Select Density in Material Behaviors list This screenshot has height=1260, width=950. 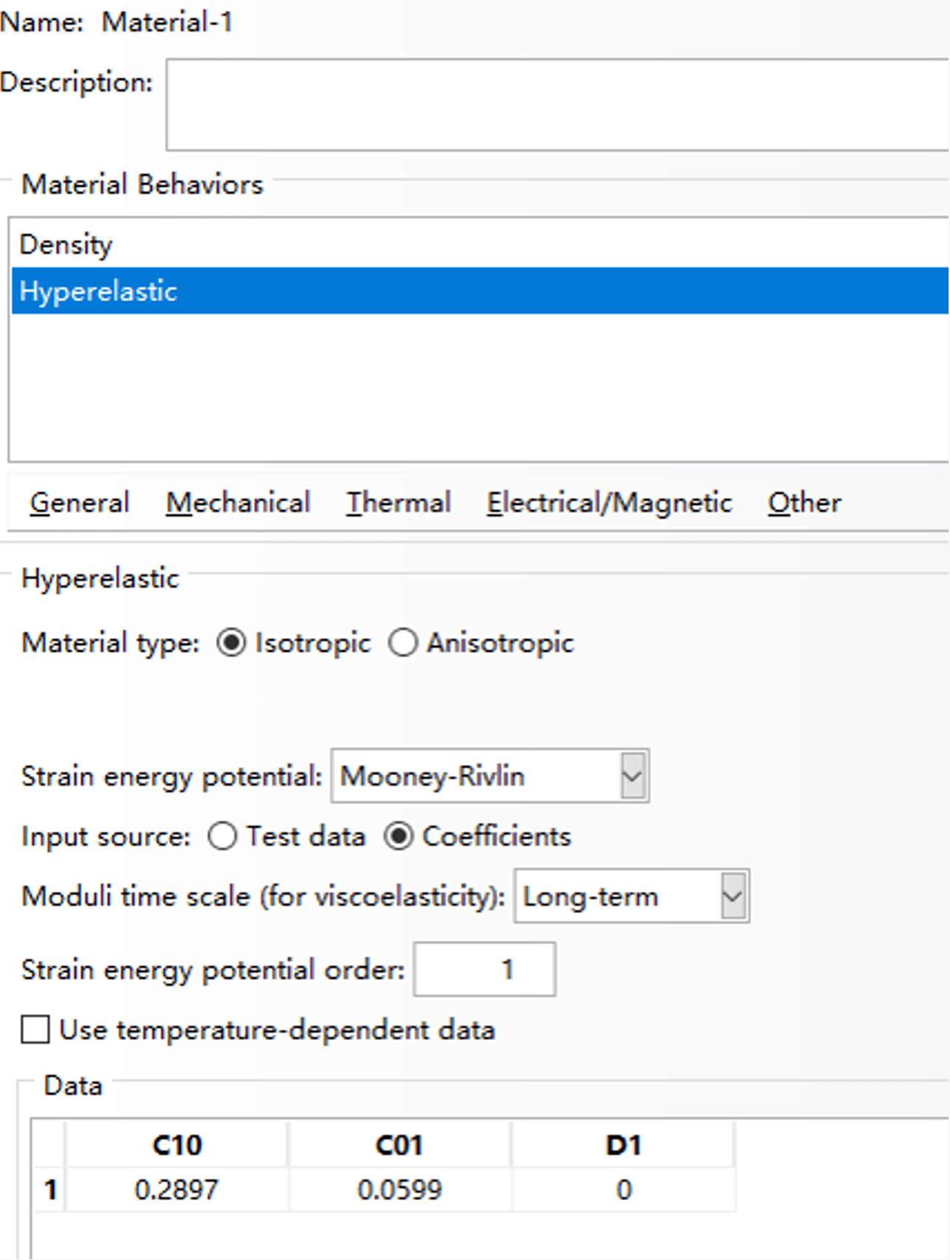coord(66,244)
